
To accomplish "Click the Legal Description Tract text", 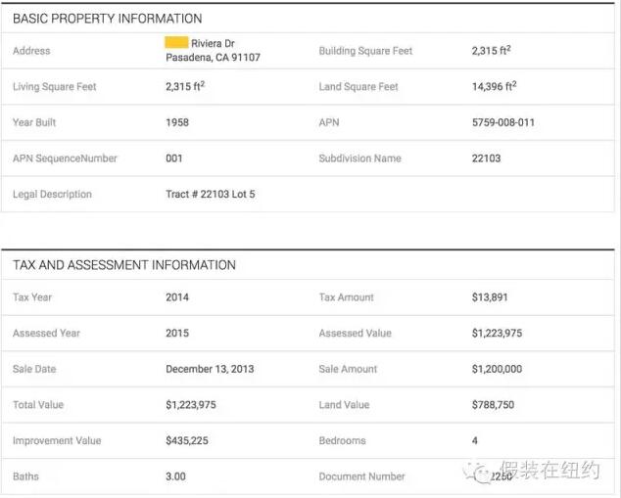I will [x=211, y=195].
